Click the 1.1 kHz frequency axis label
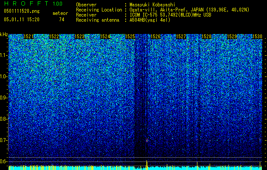 click(4, 55)
